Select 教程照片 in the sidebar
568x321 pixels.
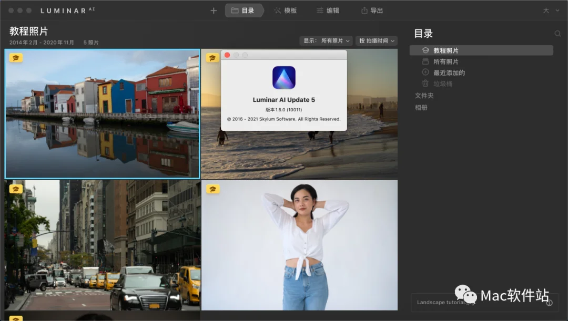tap(481, 50)
